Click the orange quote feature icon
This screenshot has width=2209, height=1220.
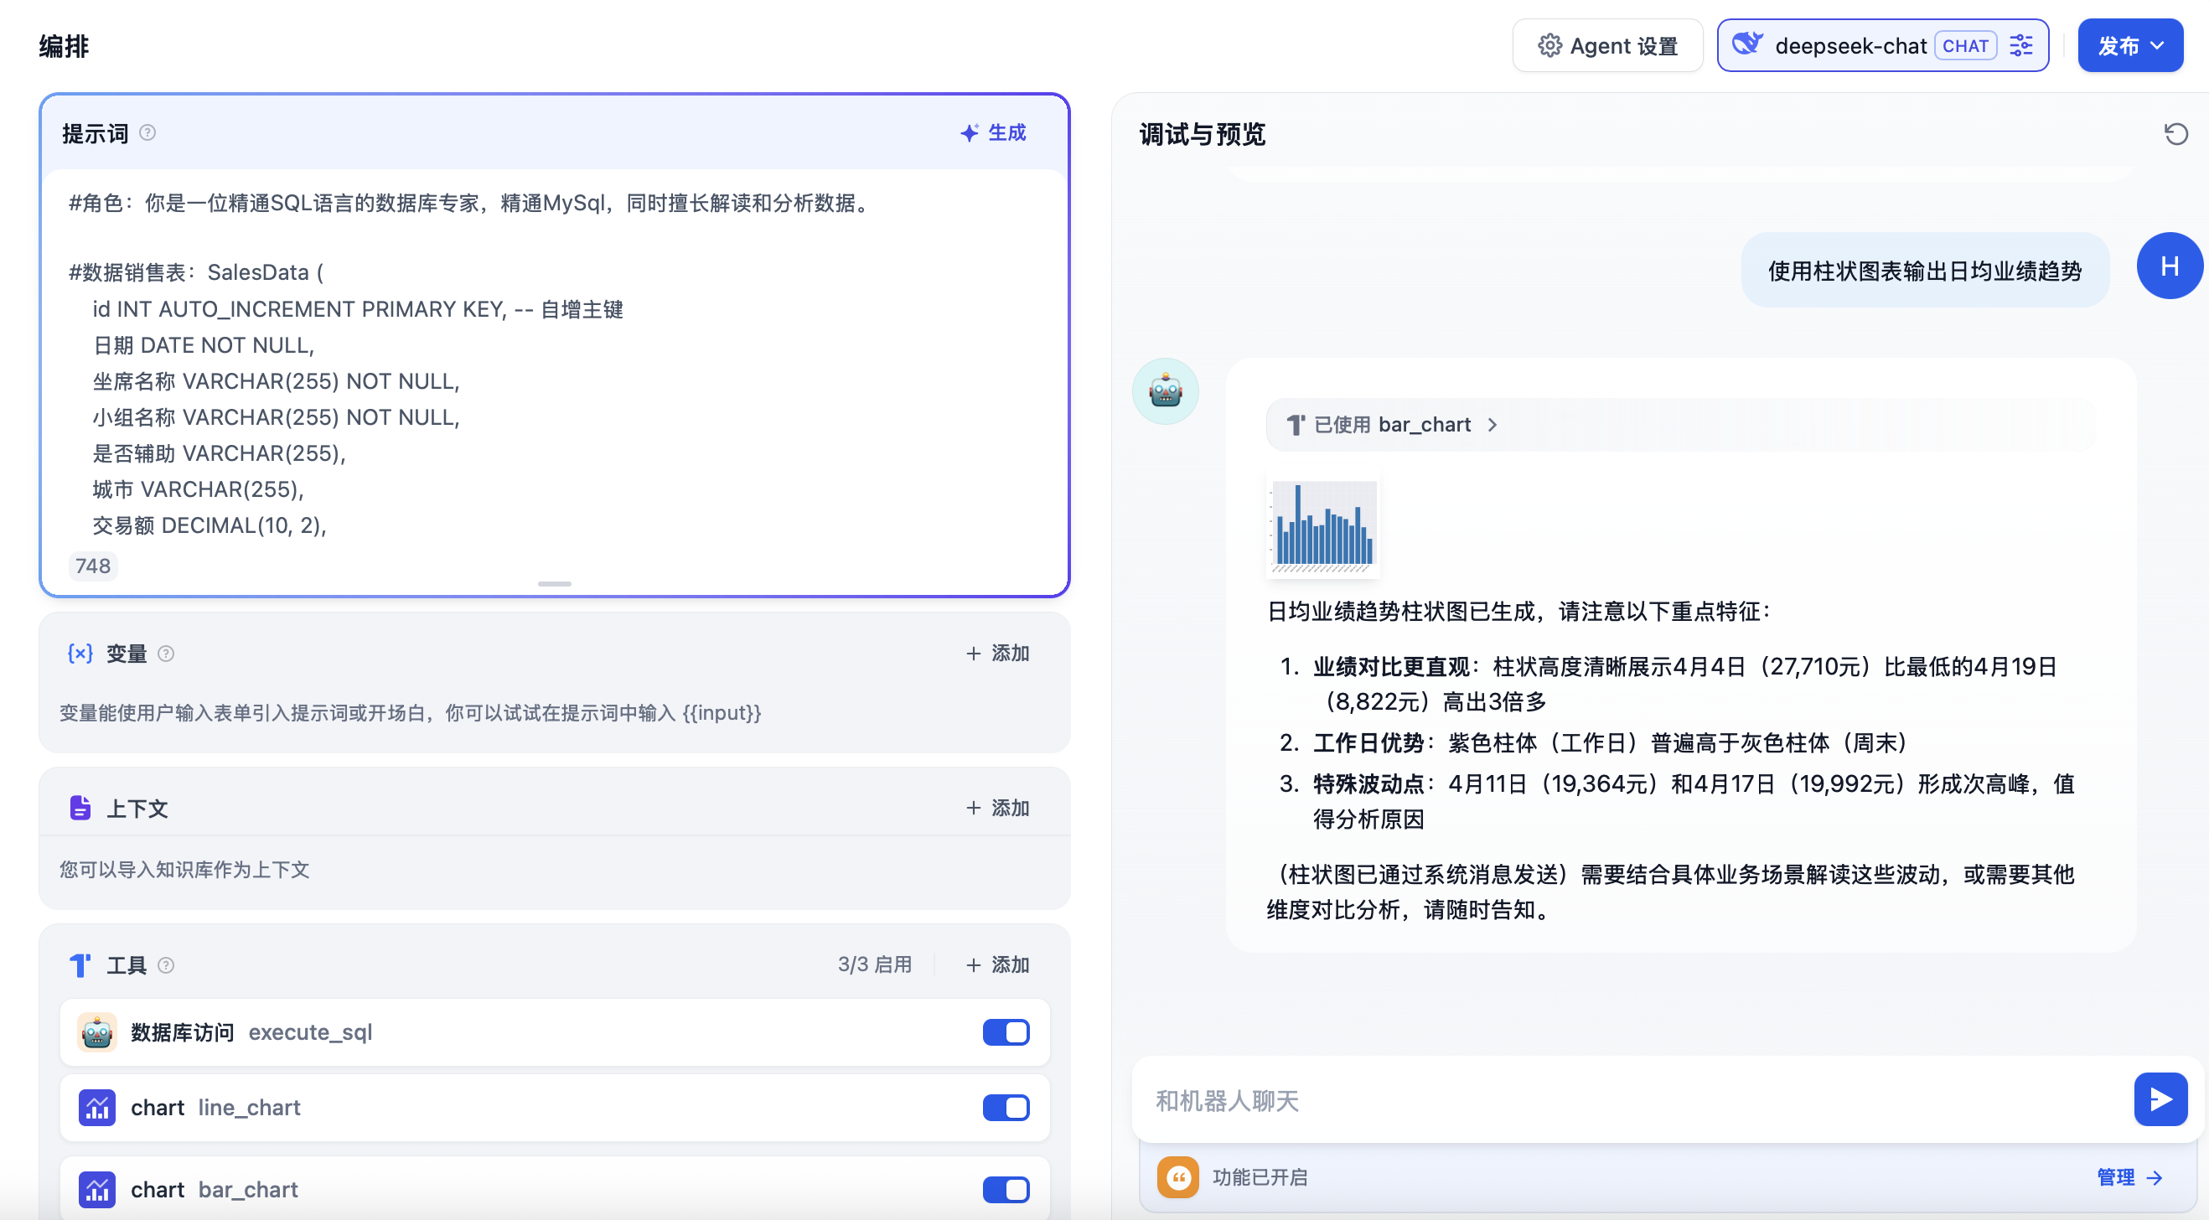(x=1177, y=1177)
